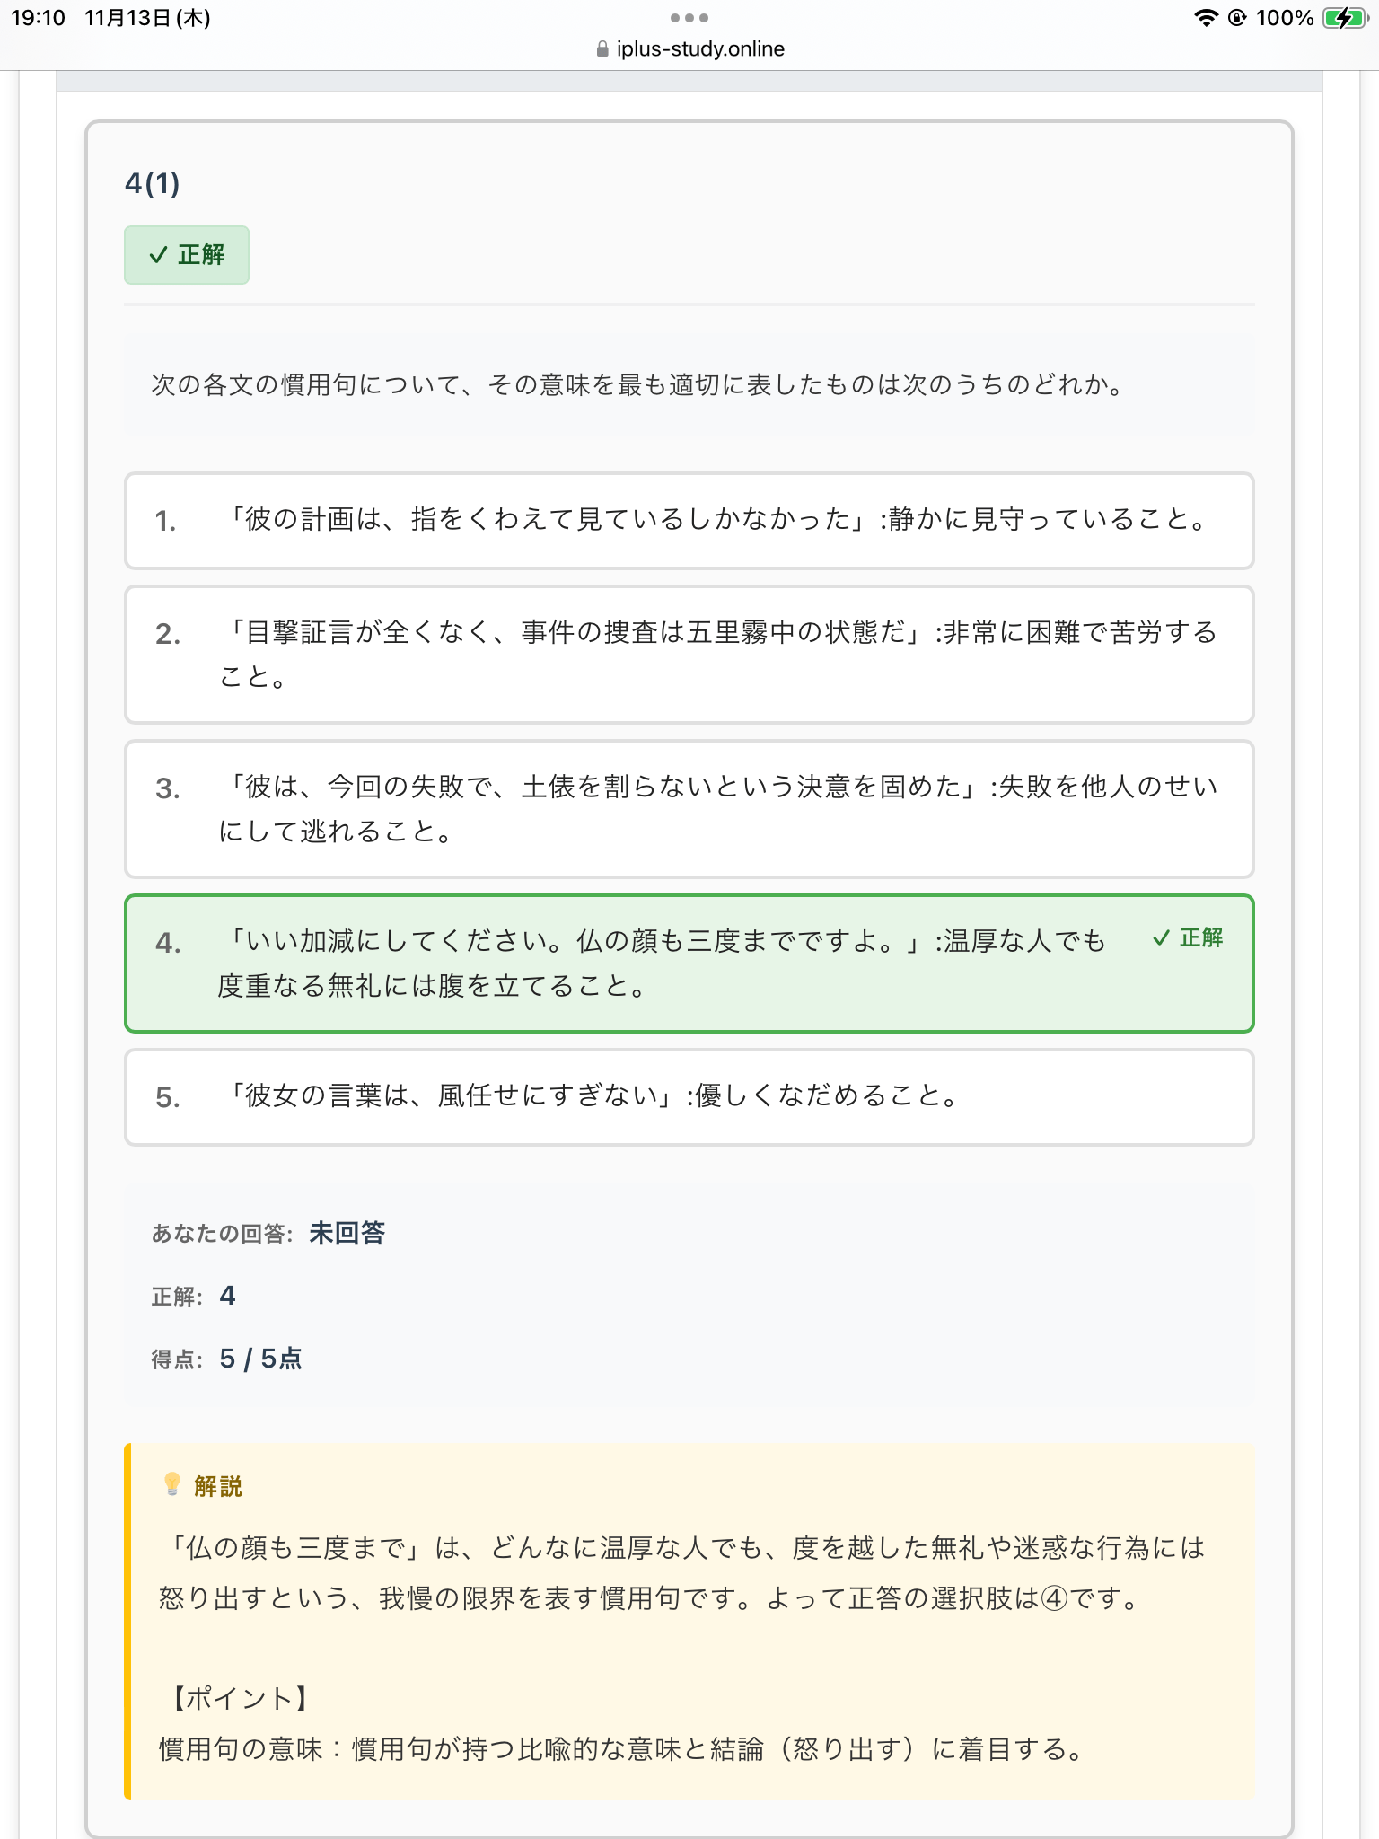This screenshot has height=1839, width=1379.
Task: Tap the Wi-Fi icon in the status bar
Action: coord(1208,16)
